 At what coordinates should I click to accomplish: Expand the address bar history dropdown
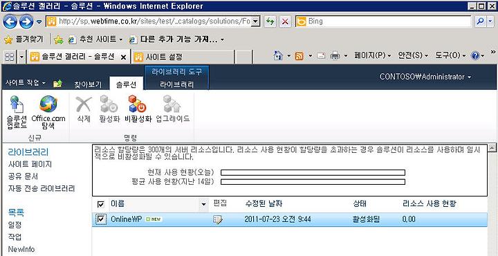coord(256,21)
